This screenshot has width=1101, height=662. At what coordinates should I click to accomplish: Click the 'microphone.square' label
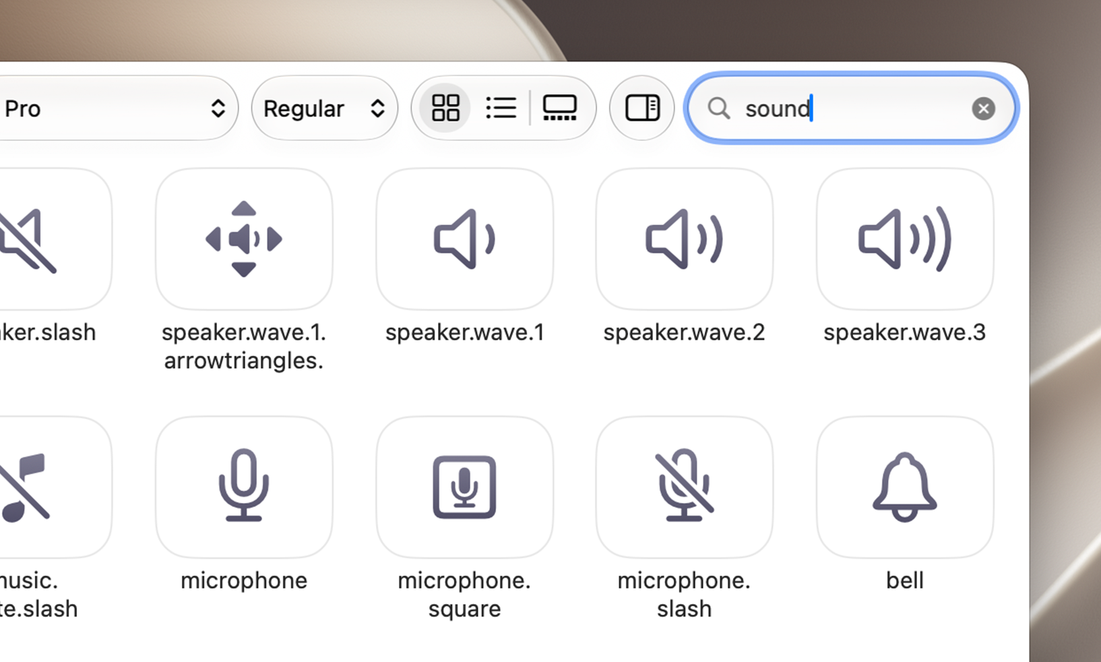tap(464, 595)
